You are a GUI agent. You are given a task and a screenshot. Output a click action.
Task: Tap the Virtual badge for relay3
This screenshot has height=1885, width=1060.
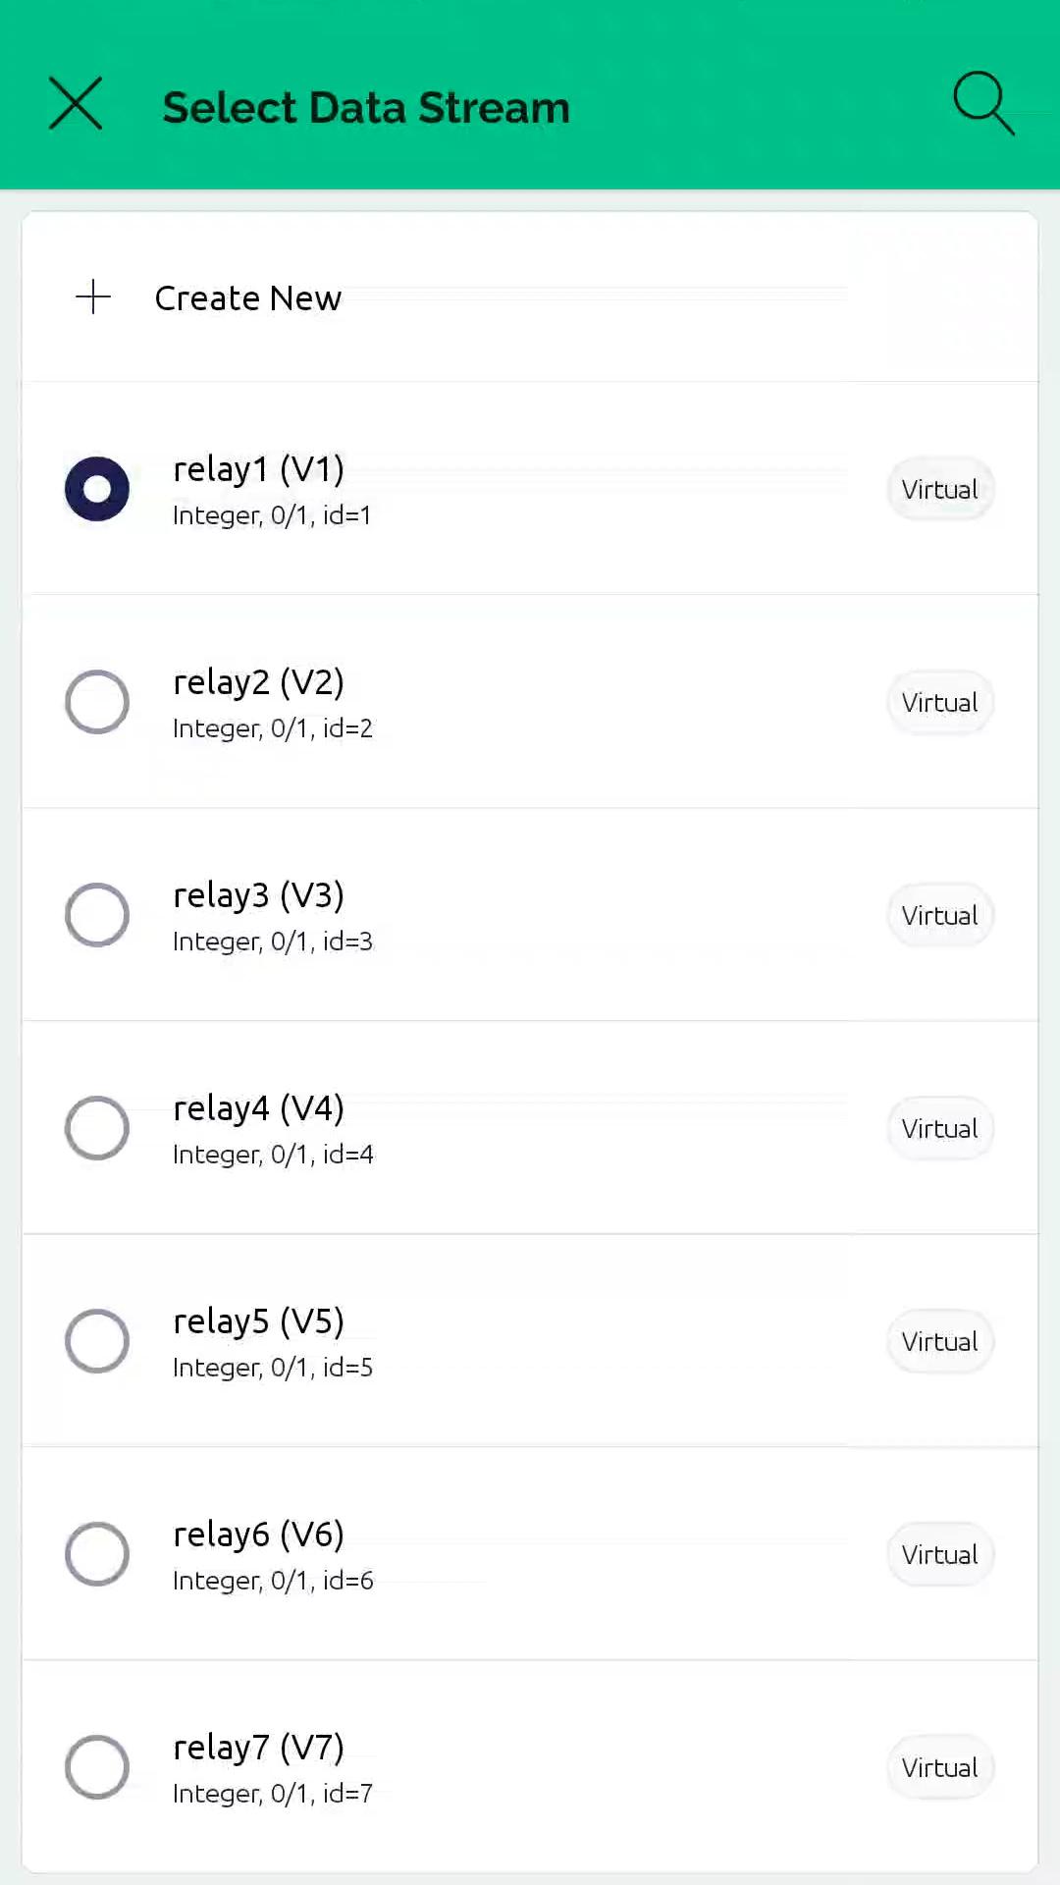(x=939, y=916)
